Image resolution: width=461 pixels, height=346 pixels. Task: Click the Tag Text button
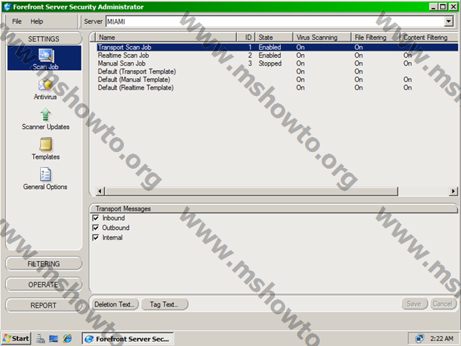164,304
